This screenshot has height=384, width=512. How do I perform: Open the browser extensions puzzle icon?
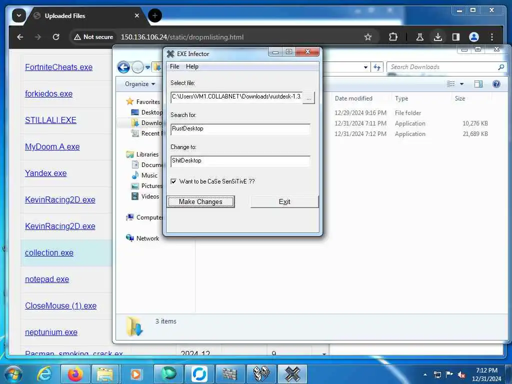tap(393, 37)
